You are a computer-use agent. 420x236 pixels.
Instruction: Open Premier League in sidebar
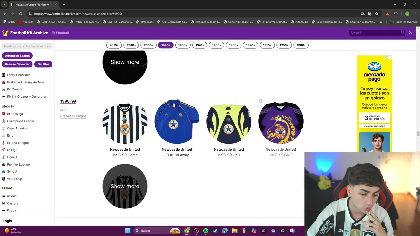click(x=18, y=165)
